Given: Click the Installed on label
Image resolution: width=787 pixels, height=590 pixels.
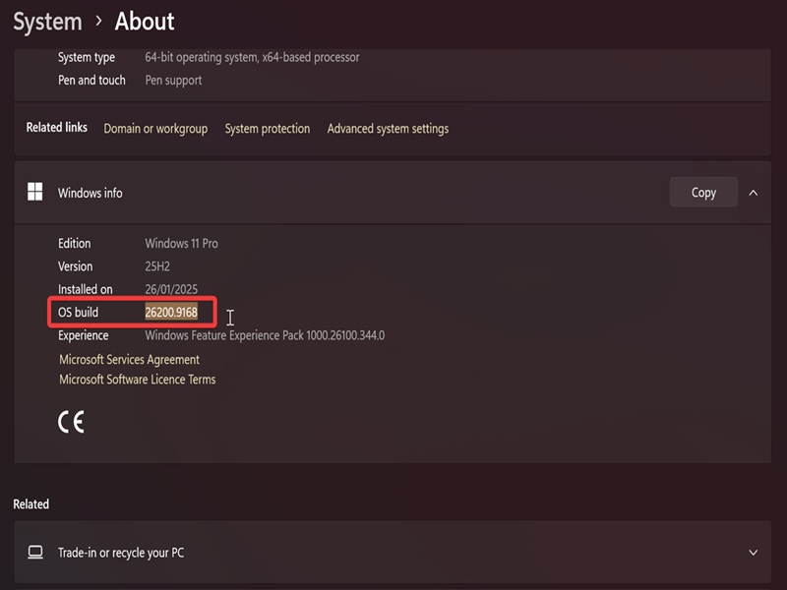Looking at the screenshot, I should (85, 289).
